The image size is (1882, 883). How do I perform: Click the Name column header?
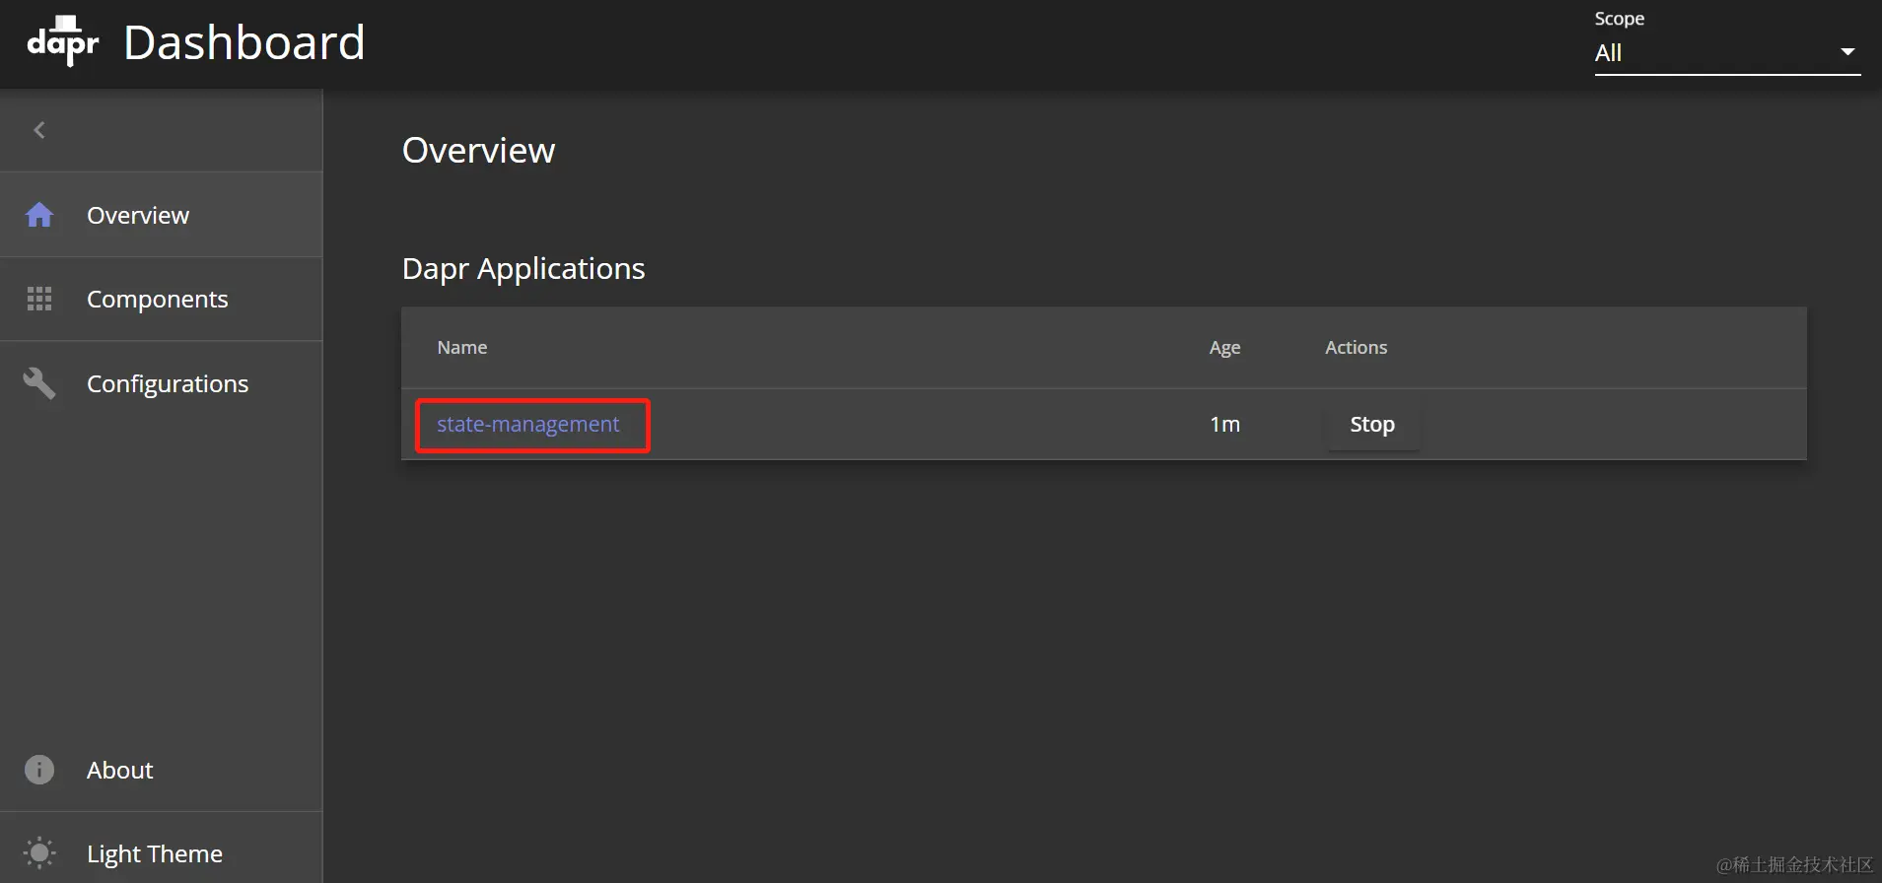(462, 348)
